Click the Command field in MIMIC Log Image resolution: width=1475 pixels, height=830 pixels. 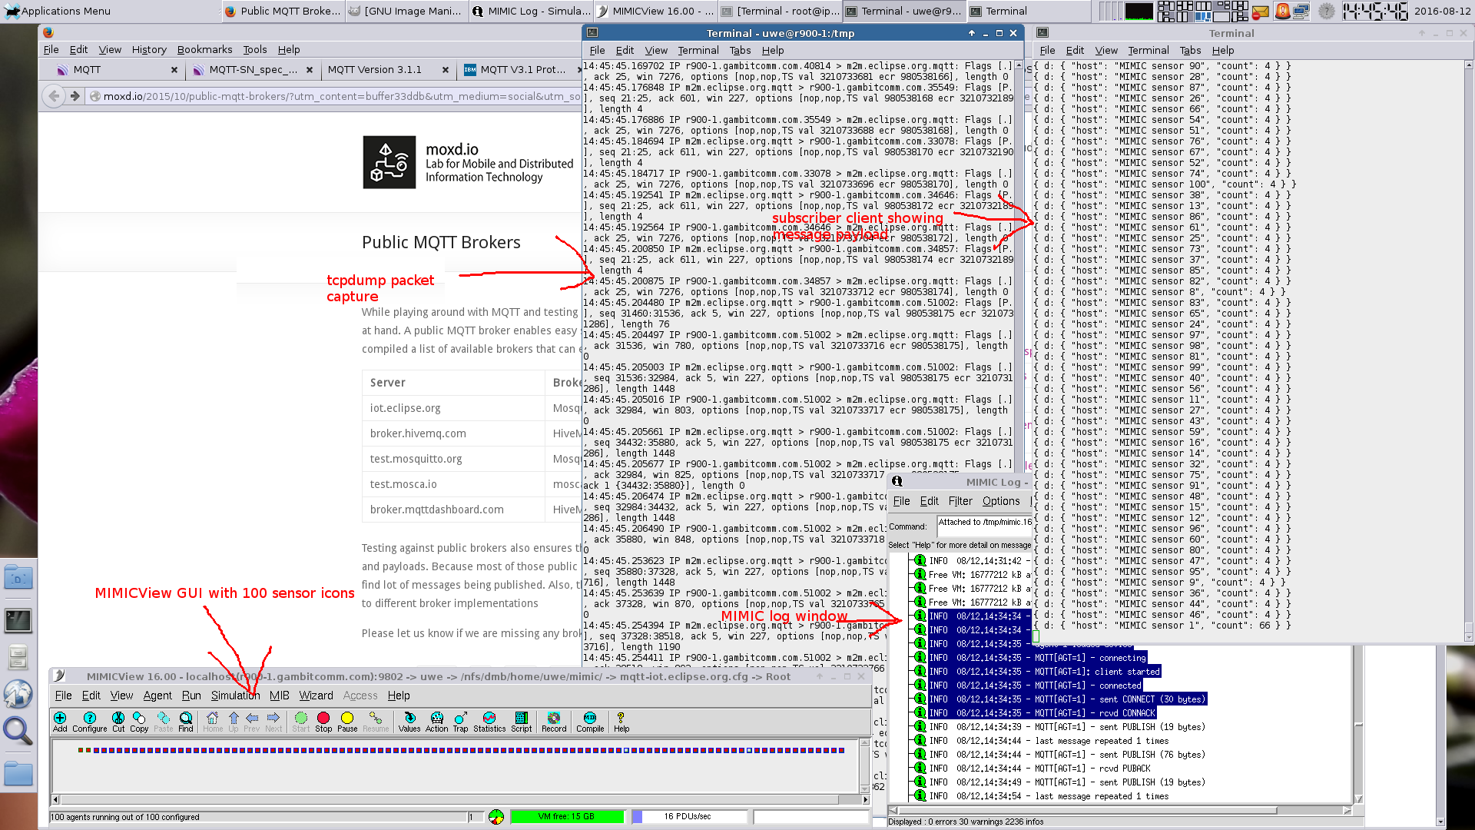[x=983, y=526]
